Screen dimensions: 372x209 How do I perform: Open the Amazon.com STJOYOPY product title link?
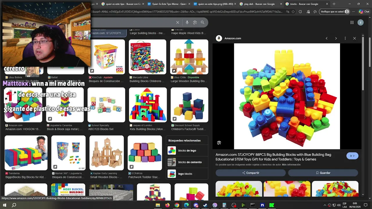(x=273, y=157)
